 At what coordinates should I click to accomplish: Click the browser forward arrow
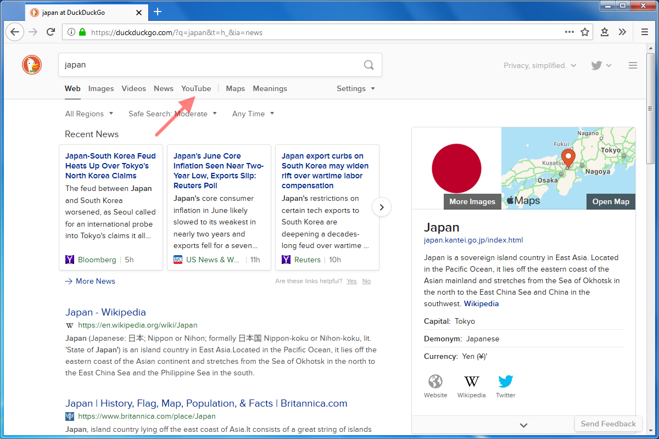click(33, 32)
